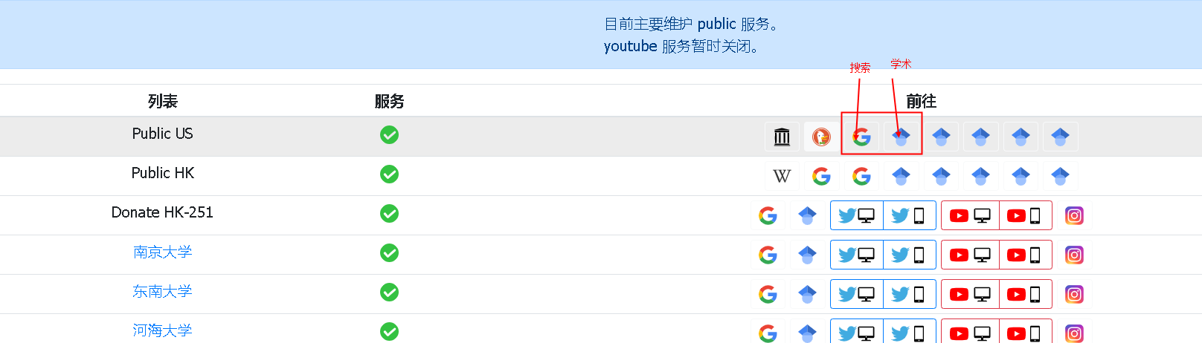Click Instagram icon in 东南大学 row
The height and width of the screenshot is (343, 1202).
point(1074,294)
